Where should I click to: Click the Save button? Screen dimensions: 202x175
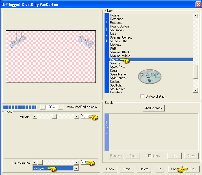point(127,169)
